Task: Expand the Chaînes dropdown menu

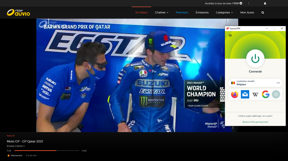Action: coord(162,13)
